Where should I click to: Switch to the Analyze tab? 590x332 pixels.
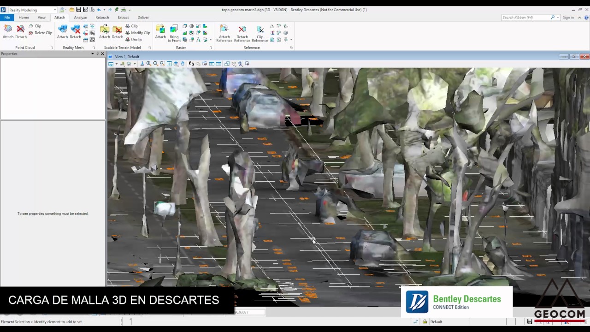[x=80, y=18]
